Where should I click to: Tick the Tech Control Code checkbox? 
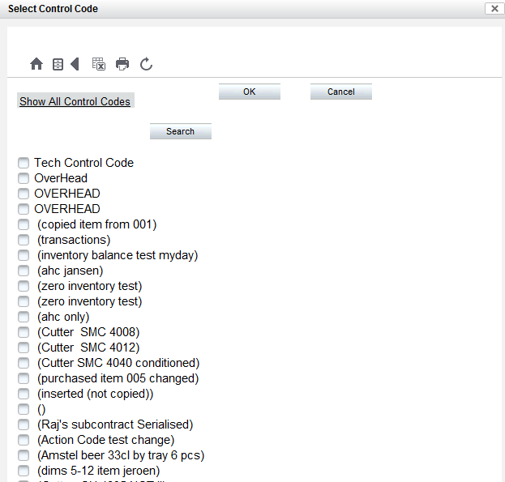(x=24, y=163)
